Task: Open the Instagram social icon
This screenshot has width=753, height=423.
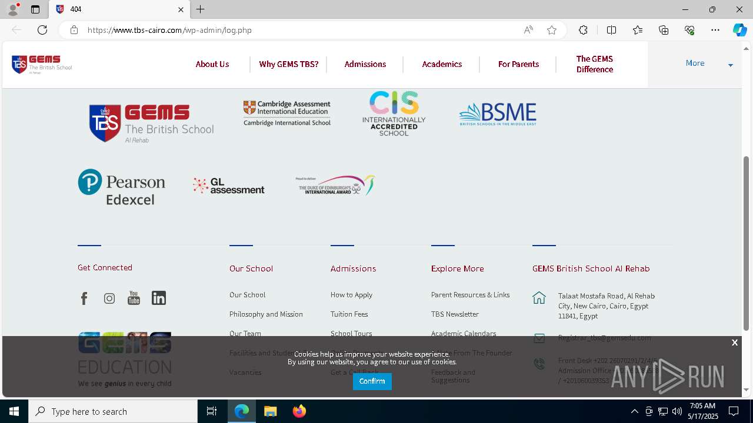Action: (109, 298)
